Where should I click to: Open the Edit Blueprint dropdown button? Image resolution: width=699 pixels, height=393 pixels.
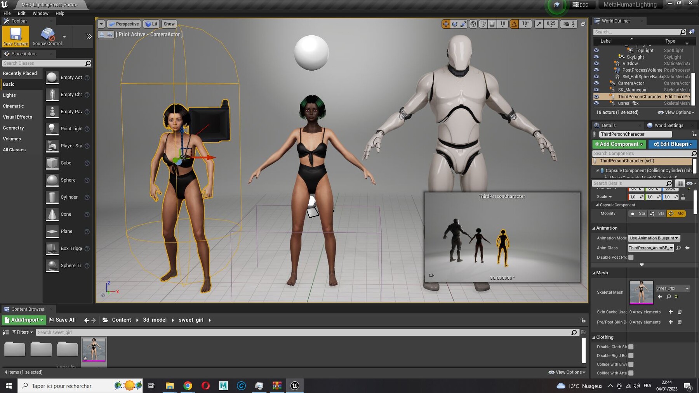pos(673,144)
